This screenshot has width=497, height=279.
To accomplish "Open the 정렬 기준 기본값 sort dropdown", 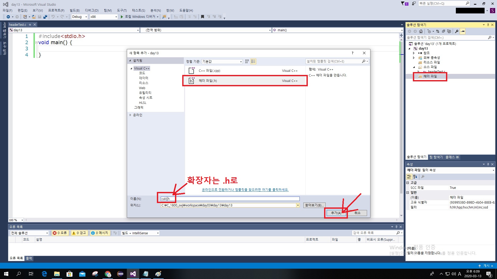I will [x=222, y=61].
